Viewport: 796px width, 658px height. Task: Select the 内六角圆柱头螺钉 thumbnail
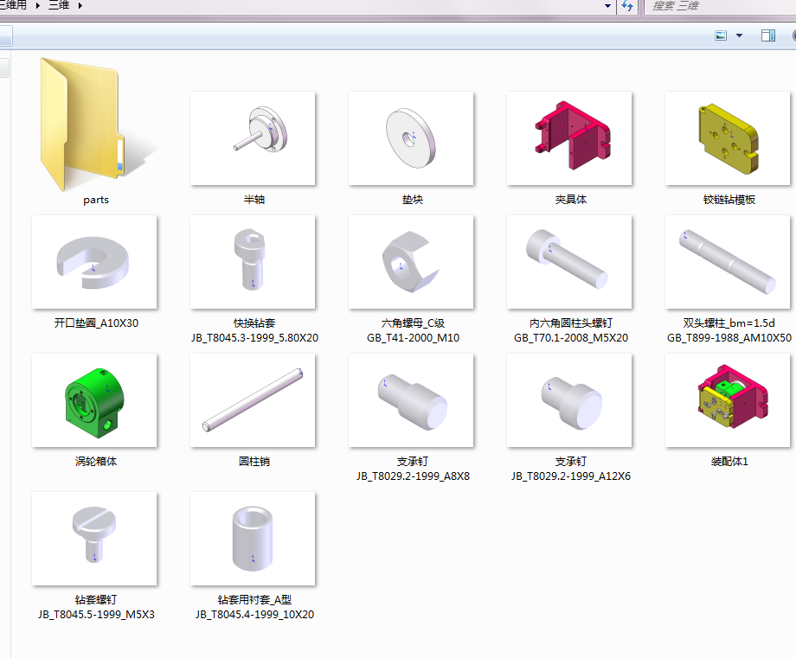[x=569, y=262]
